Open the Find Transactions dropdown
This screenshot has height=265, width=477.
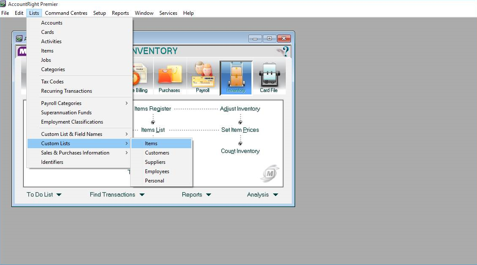pos(117,195)
